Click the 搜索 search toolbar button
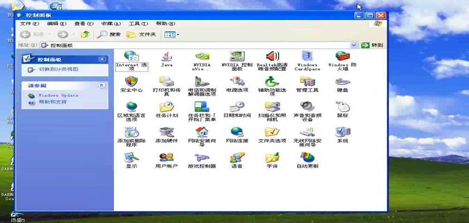The height and width of the screenshot is (223, 469). 109,35
